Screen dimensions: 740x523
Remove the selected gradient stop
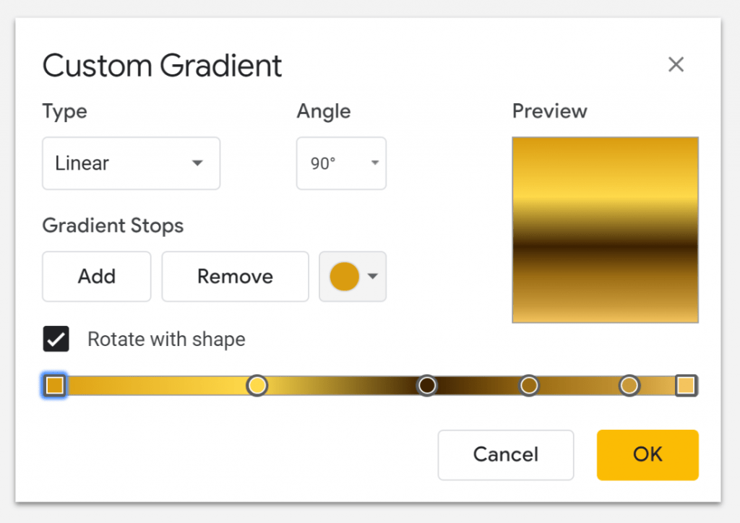pos(235,277)
